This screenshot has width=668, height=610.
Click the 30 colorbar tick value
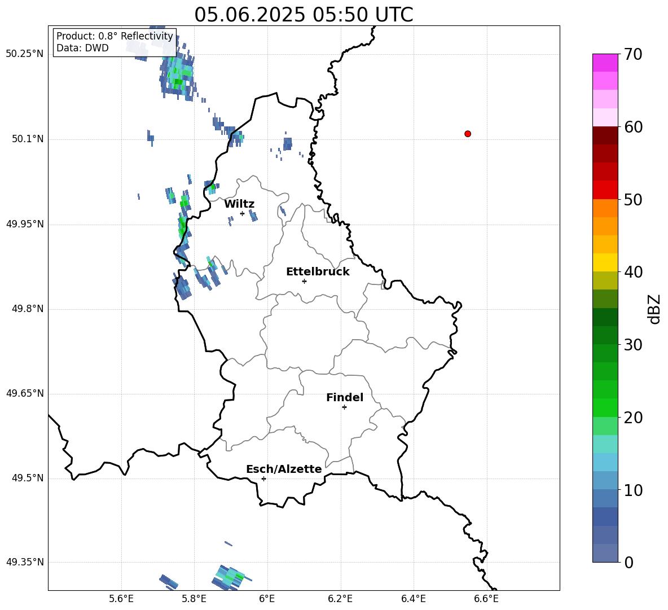pyautogui.click(x=633, y=345)
